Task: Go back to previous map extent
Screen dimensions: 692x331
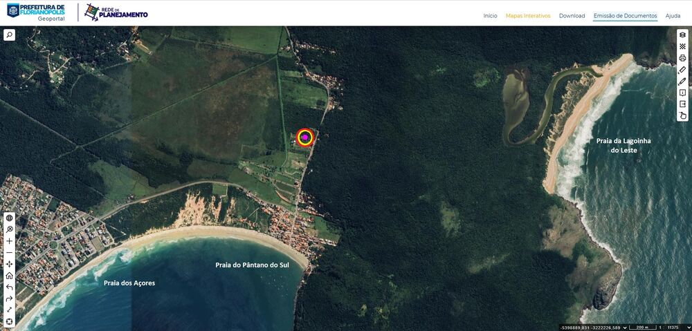Action: [9, 287]
